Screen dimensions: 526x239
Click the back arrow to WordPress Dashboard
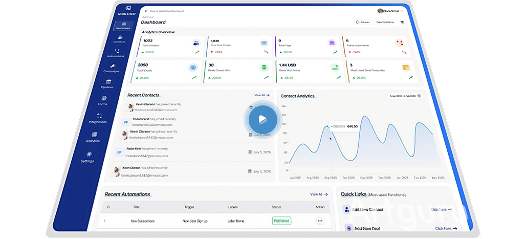click(x=146, y=10)
